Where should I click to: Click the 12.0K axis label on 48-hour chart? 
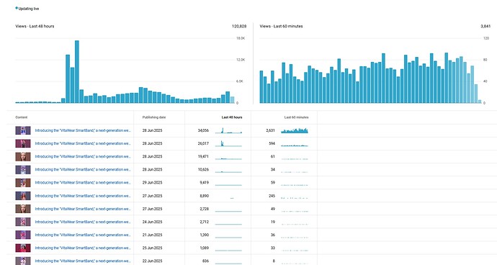point(241,60)
